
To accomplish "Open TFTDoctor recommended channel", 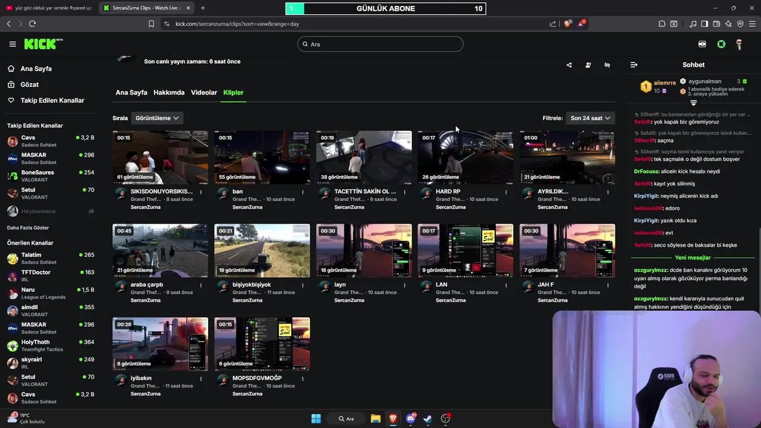I will pos(51,275).
